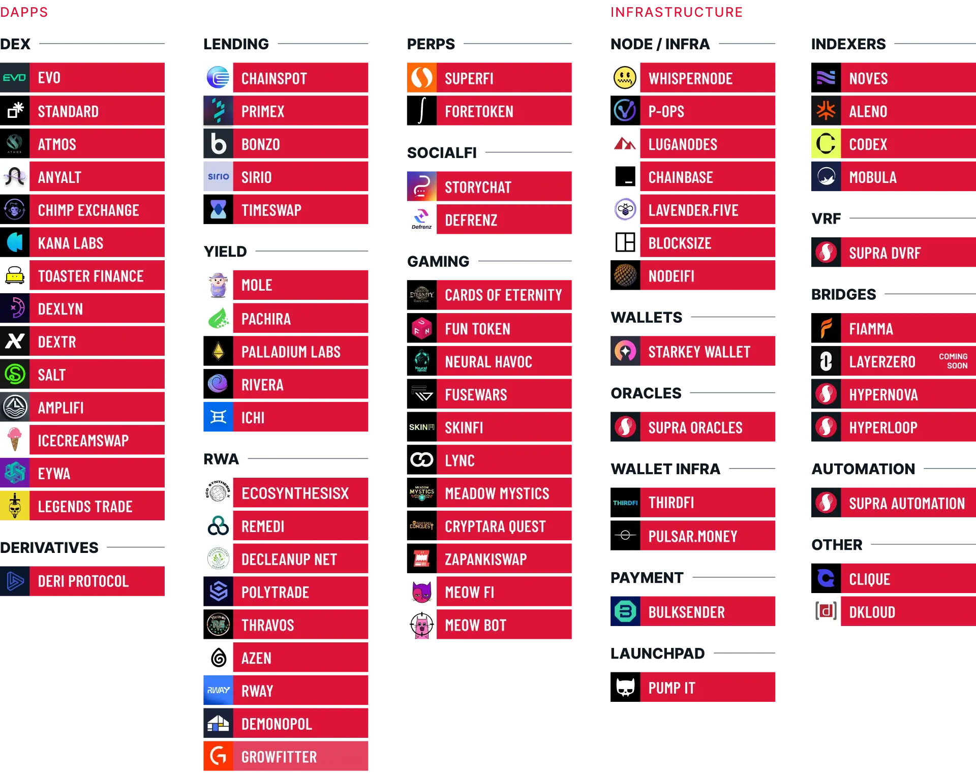
Task: Click the Mole project icon in NFT section
Action: tap(218, 284)
